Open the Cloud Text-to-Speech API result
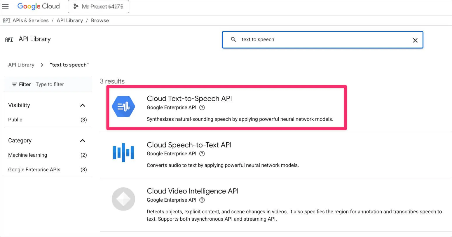Screen dimensions: 452x237 (189, 98)
